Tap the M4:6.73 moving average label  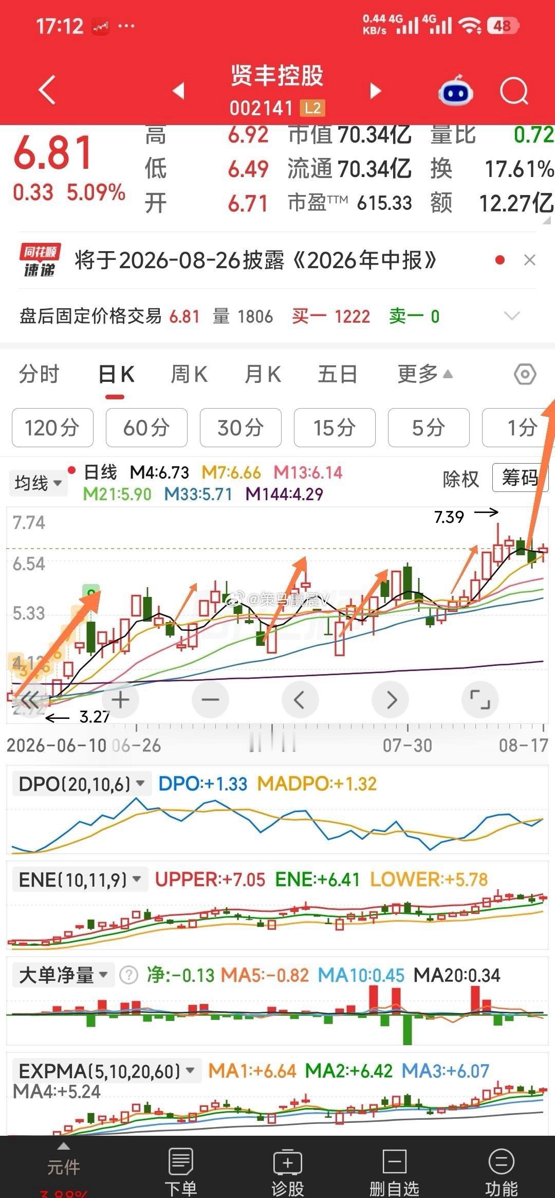pos(159,472)
